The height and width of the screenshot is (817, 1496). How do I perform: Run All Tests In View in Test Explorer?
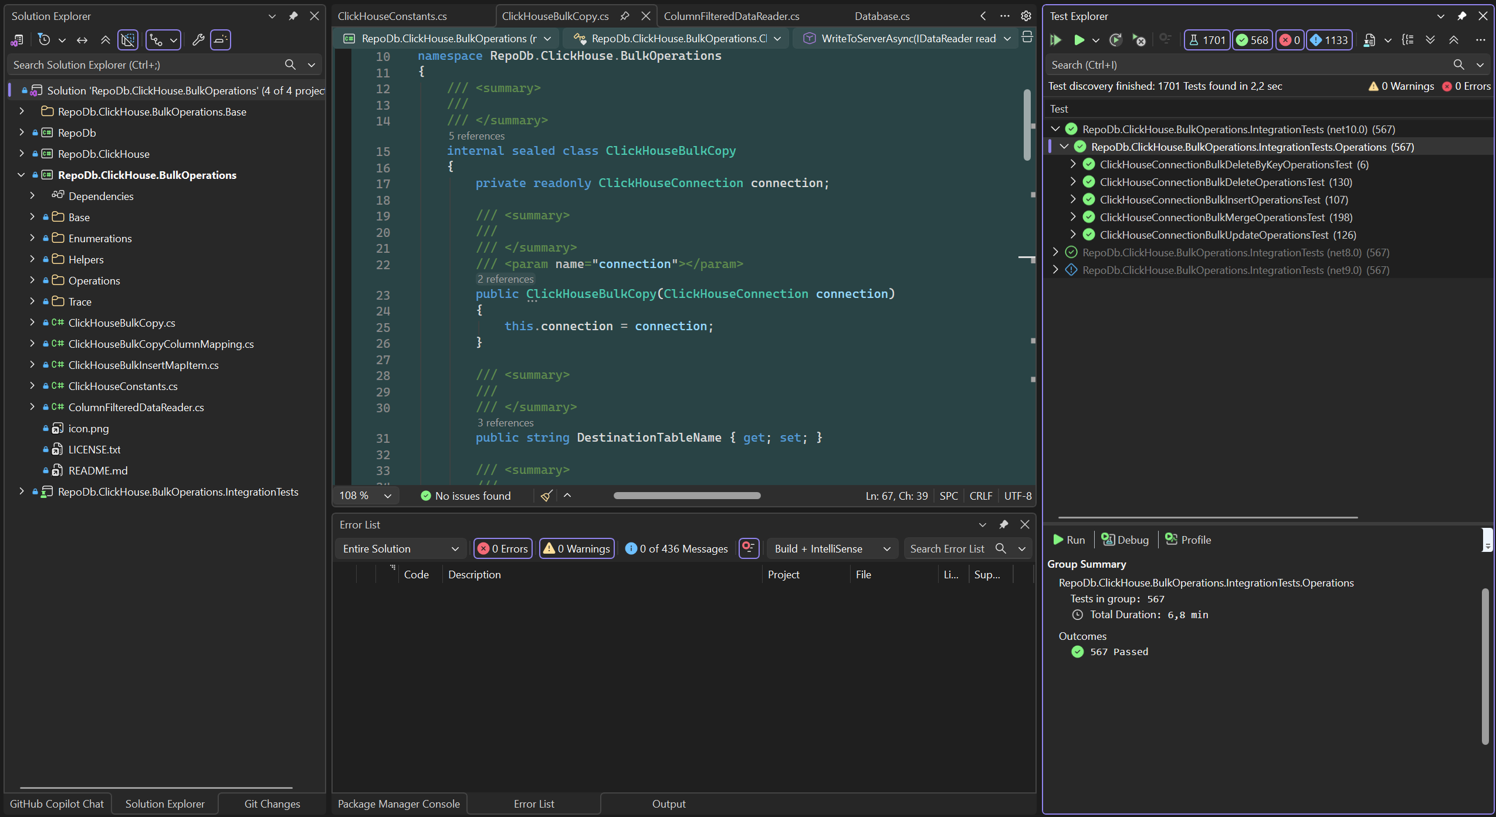click(x=1056, y=40)
